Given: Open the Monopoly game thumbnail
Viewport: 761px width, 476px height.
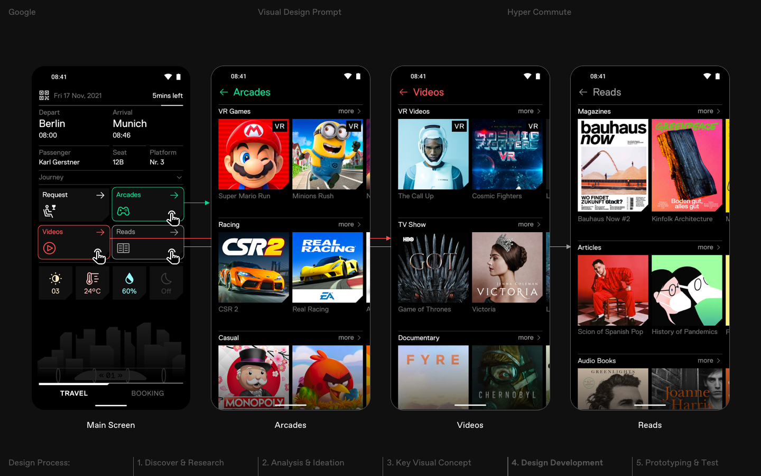Looking at the screenshot, I should click(254, 377).
